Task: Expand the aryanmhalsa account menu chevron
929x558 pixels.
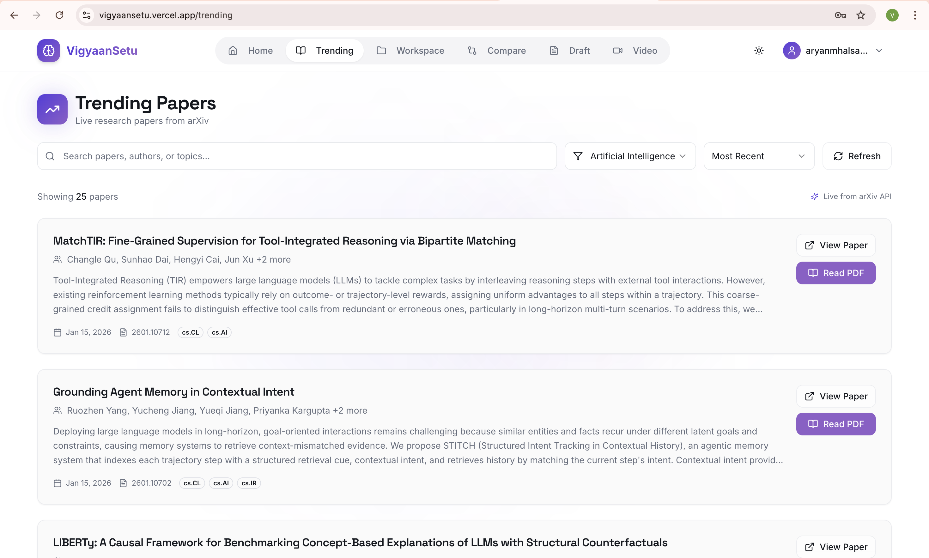Action: point(879,50)
